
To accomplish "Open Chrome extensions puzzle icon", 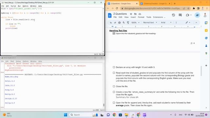I will (194, 8).
